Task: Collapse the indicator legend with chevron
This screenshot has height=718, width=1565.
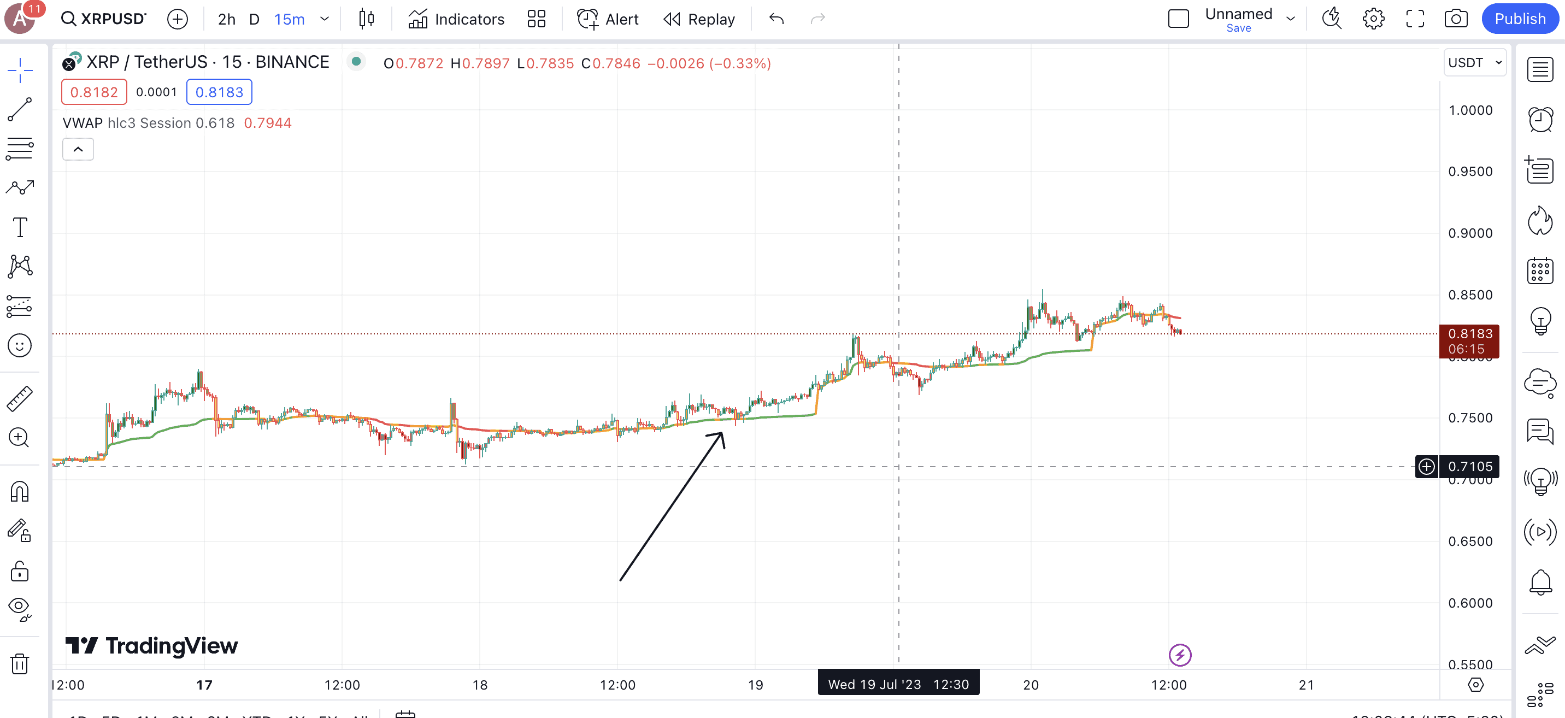Action: click(x=78, y=149)
